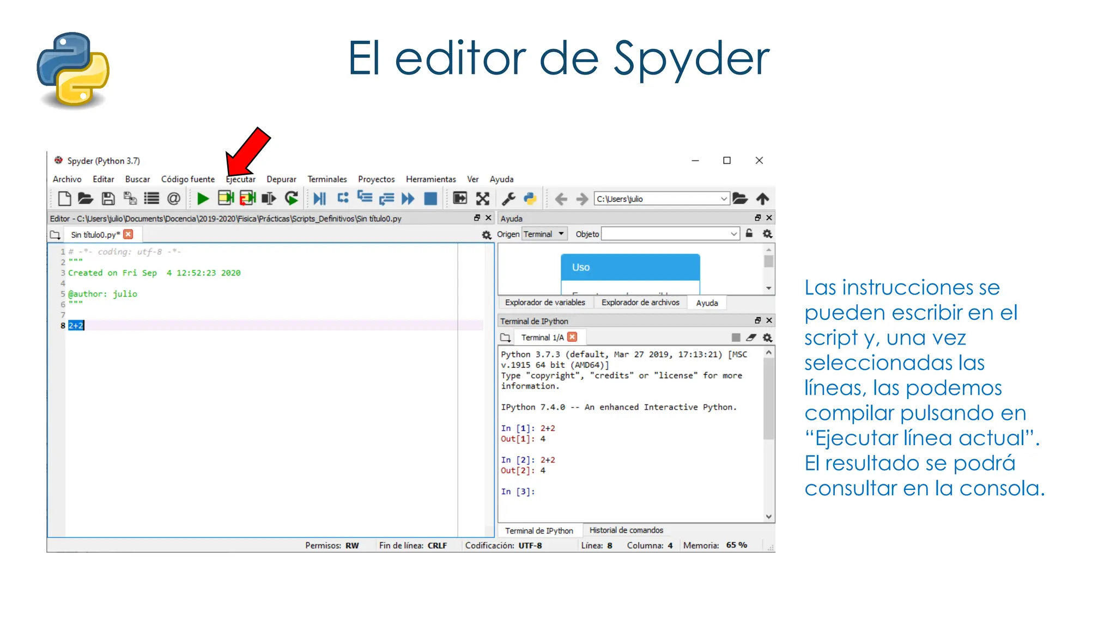Open the Archivo menu
This screenshot has width=1116, height=627.
[67, 179]
